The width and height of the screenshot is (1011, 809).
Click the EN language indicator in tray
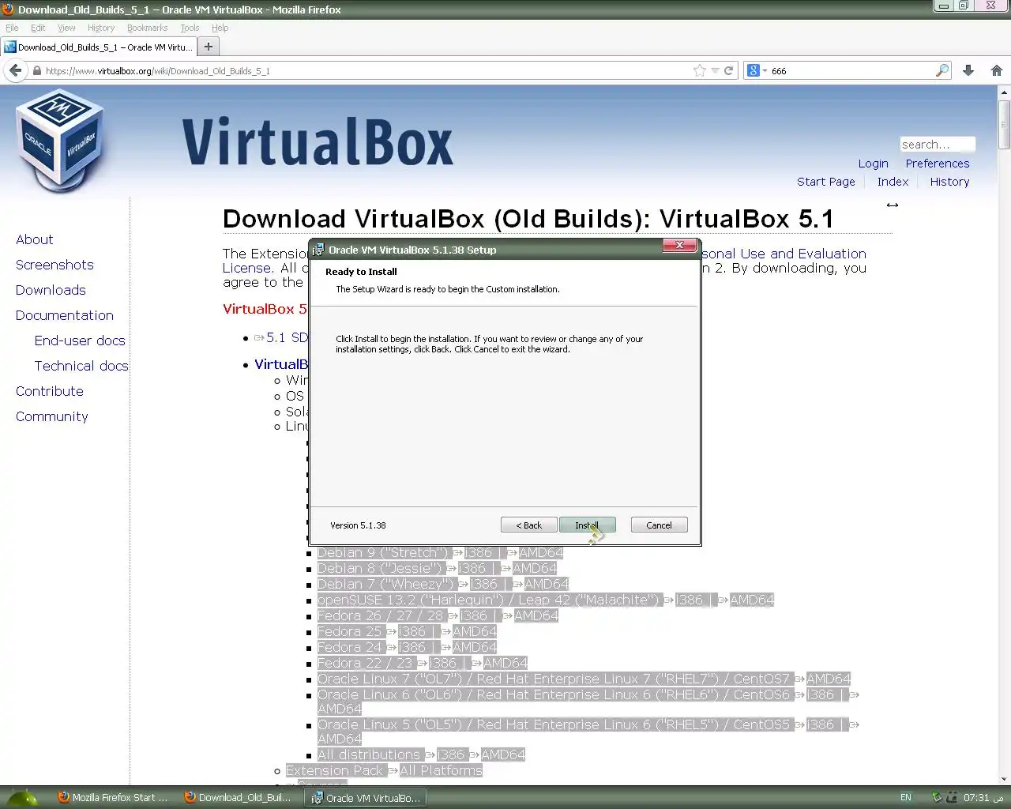tap(906, 798)
